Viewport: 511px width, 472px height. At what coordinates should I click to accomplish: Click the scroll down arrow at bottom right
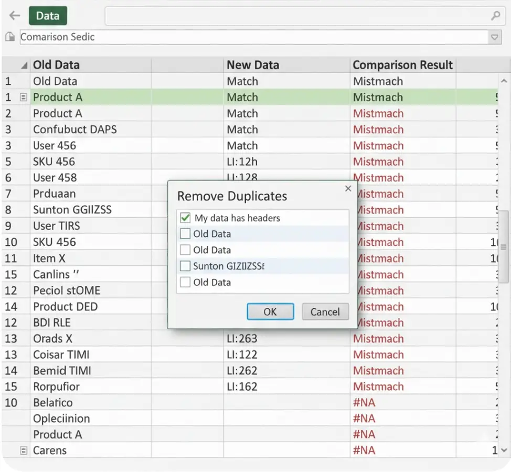[x=504, y=450]
